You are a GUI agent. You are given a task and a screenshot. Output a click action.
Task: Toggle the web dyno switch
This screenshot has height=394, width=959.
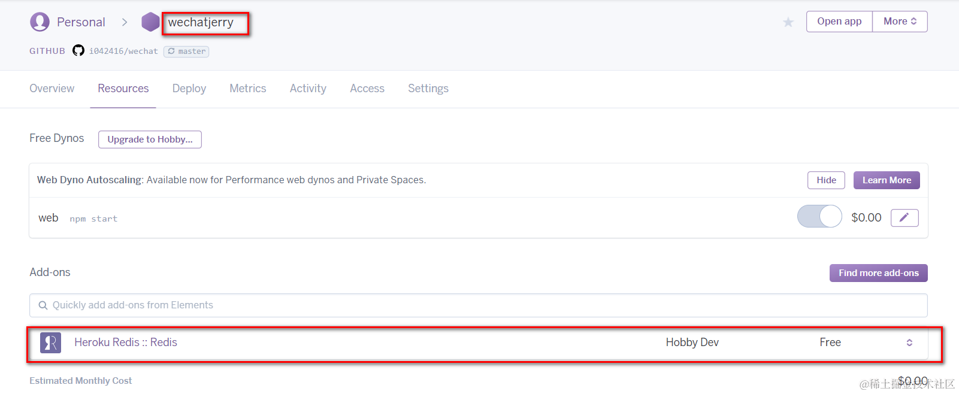click(x=819, y=216)
